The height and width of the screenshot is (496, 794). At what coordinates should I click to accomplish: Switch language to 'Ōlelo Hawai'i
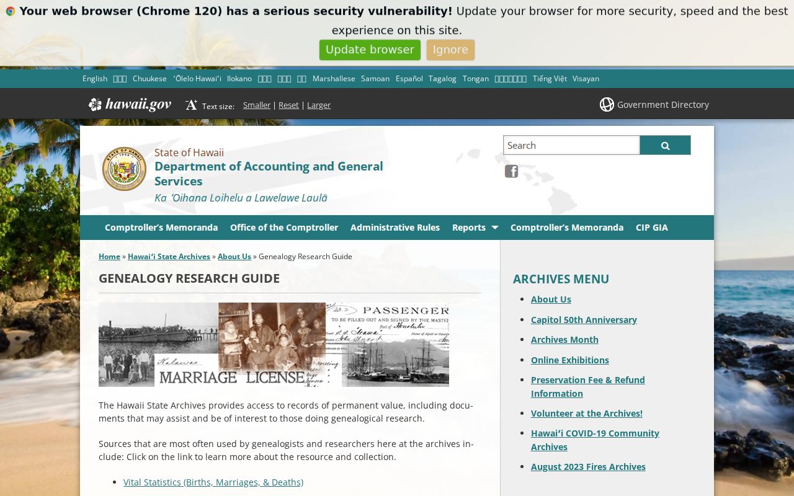pos(197,78)
